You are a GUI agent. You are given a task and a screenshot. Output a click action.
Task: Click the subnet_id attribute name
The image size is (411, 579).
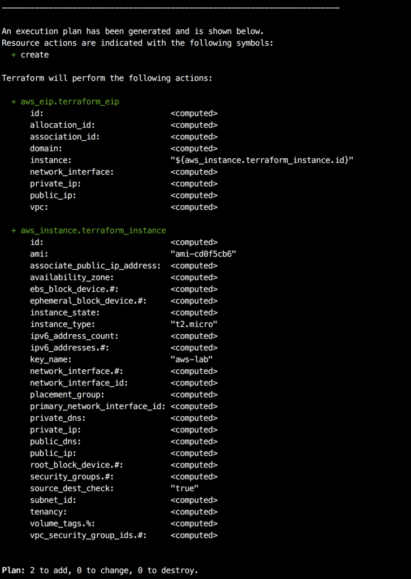pos(53,500)
